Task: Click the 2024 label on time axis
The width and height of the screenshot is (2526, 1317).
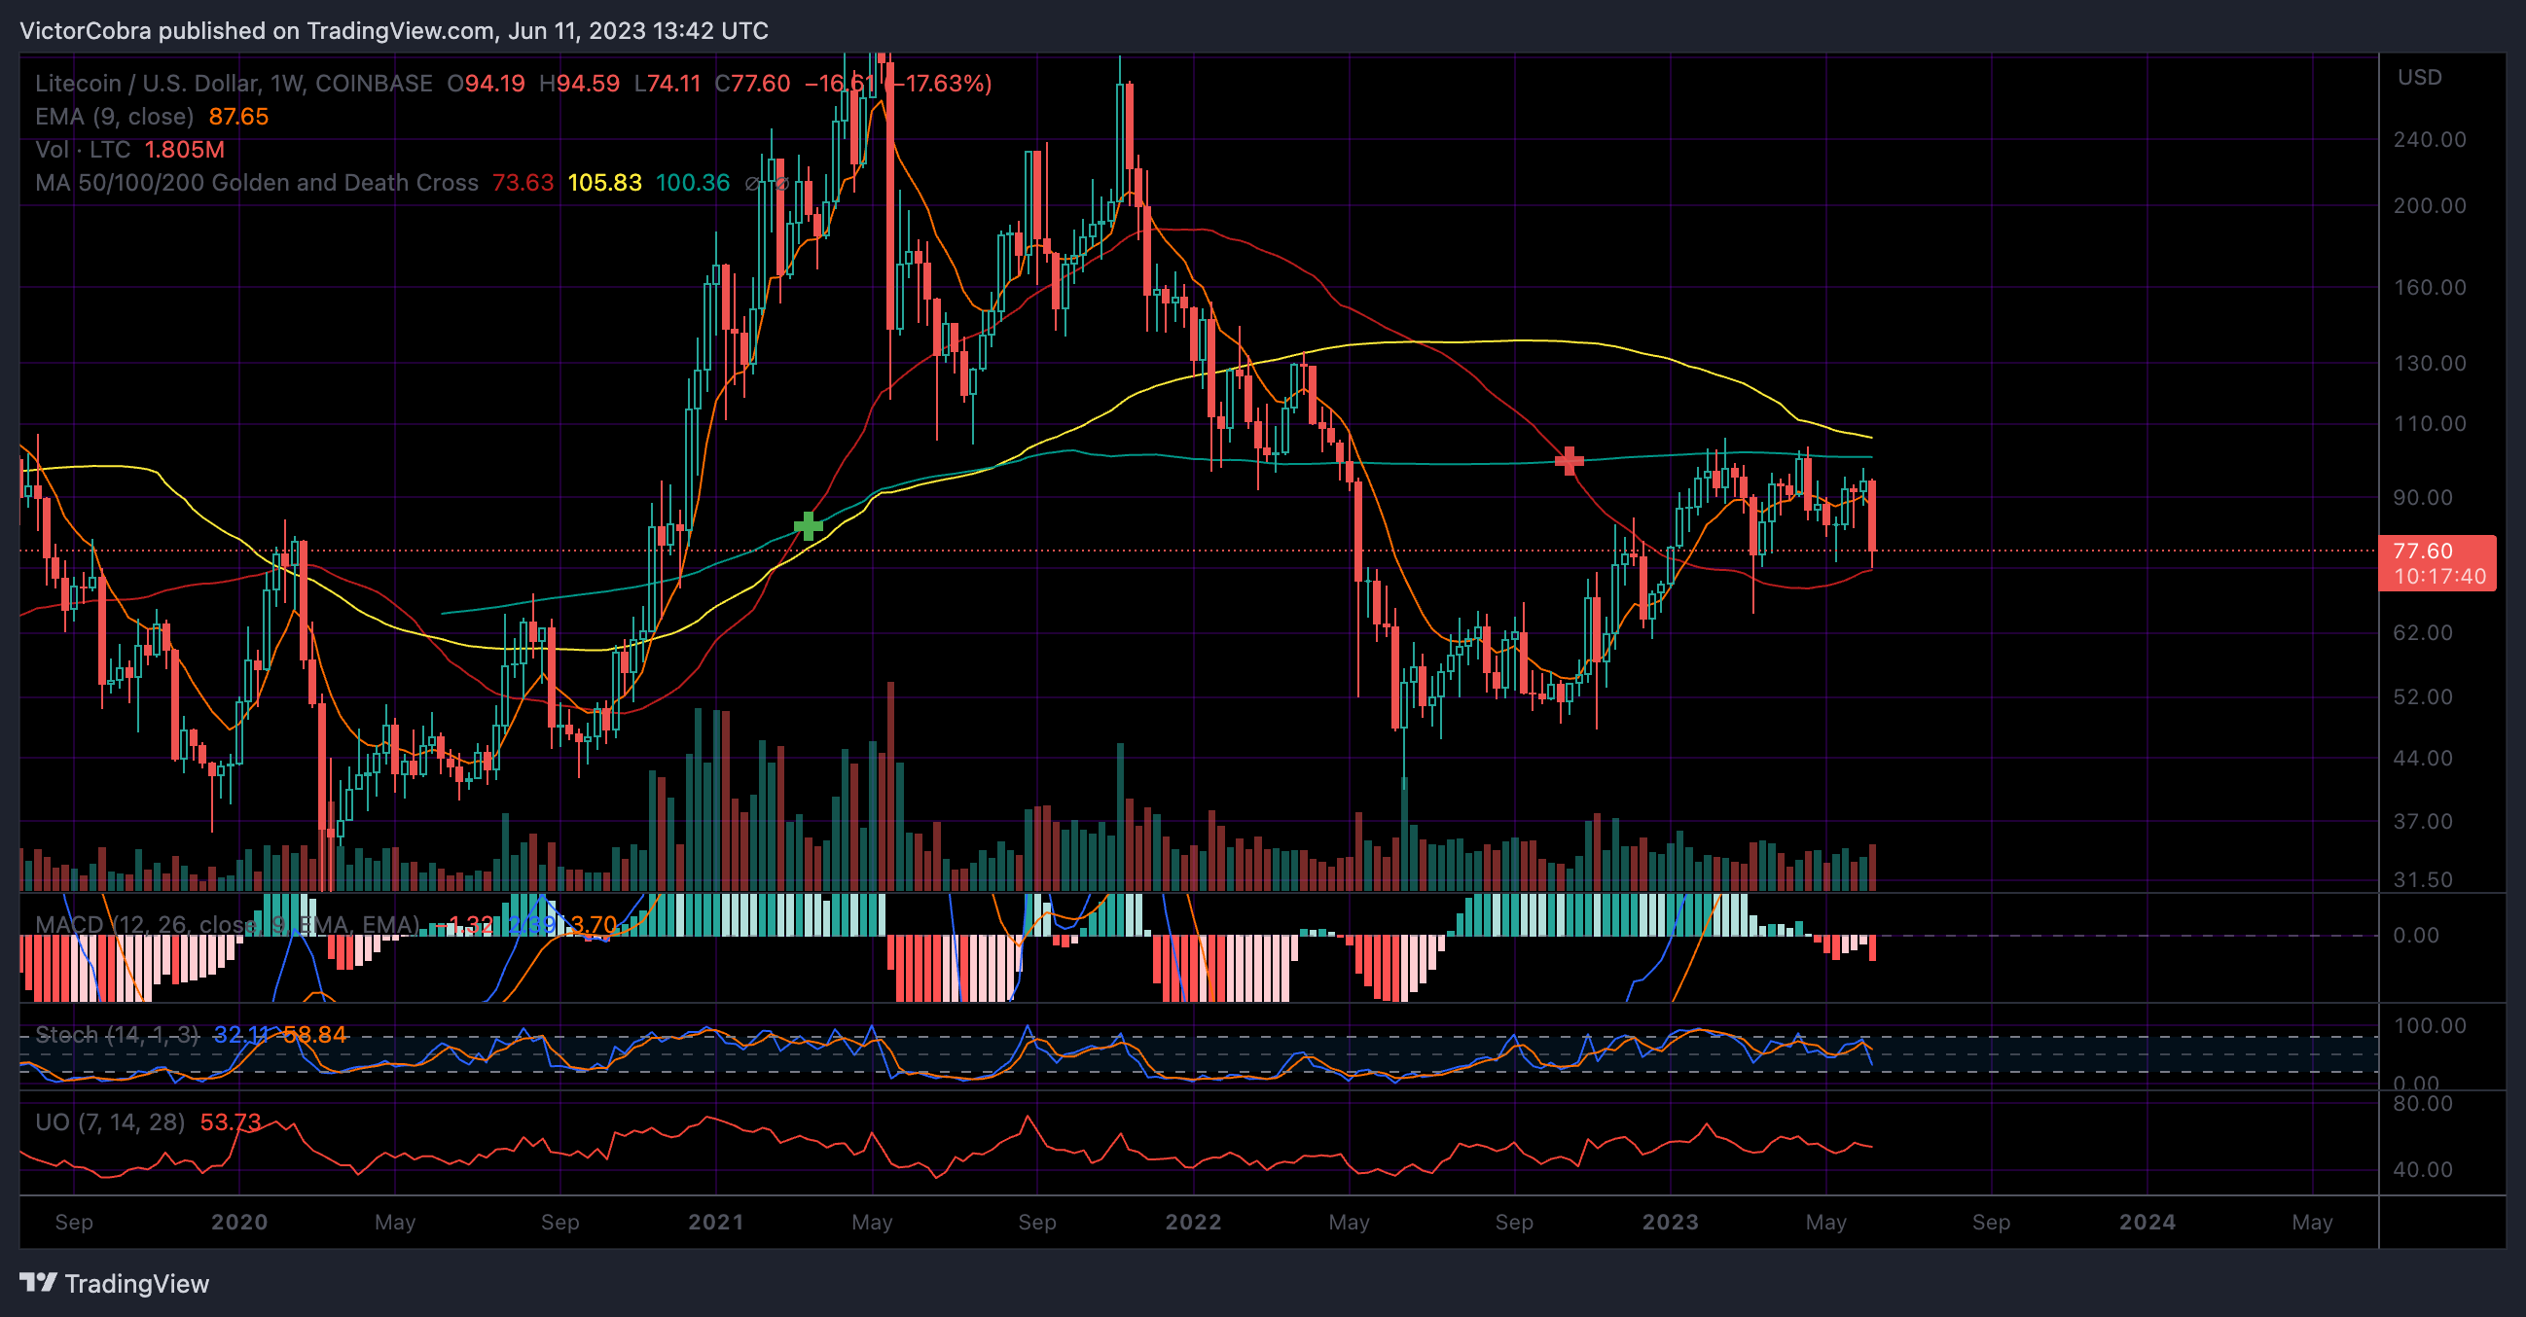Action: pyautogui.click(x=2147, y=1222)
